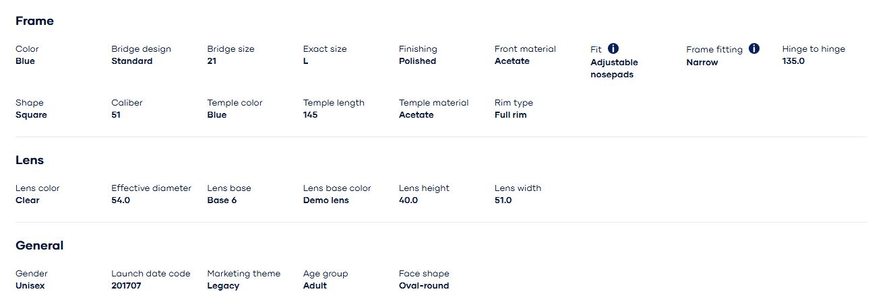Select the Effective diameter value 54.0
This screenshot has height=304, width=895.
pos(121,200)
